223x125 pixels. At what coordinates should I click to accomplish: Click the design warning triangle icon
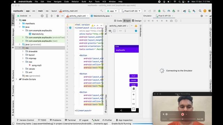[x=136, y=26]
